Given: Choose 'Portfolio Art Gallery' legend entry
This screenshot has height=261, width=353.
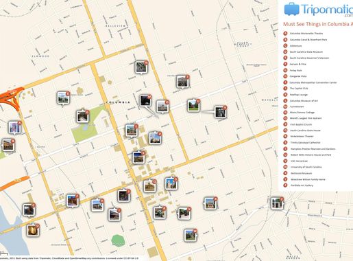Looking at the screenshot, I should coord(302,185).
